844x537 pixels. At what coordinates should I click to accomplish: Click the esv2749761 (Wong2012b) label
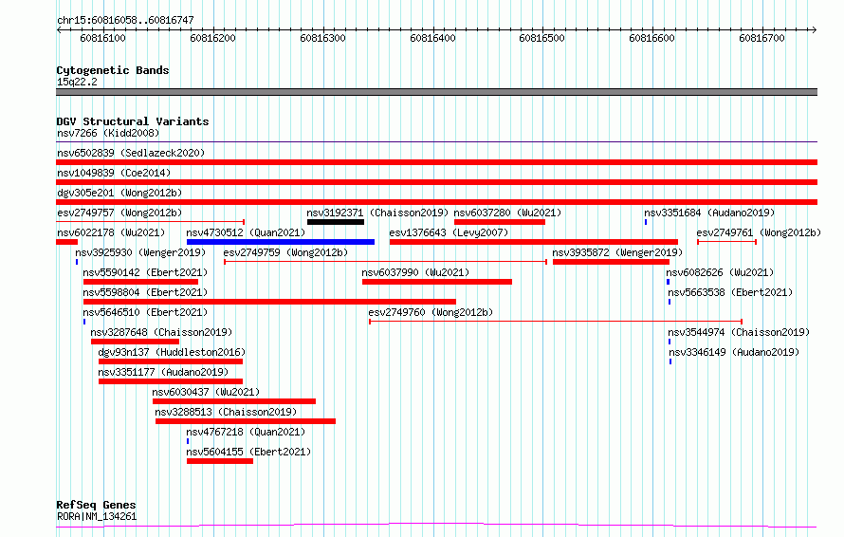tap(759, 232)
